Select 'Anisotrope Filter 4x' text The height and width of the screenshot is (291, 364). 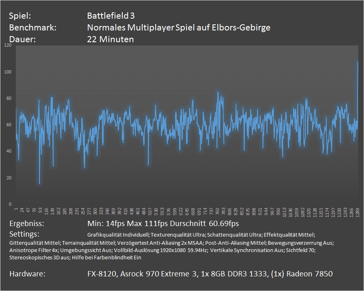point(33,250)
